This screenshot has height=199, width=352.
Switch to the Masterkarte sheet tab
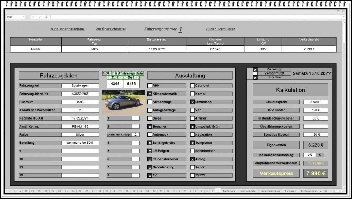point(229,191)
